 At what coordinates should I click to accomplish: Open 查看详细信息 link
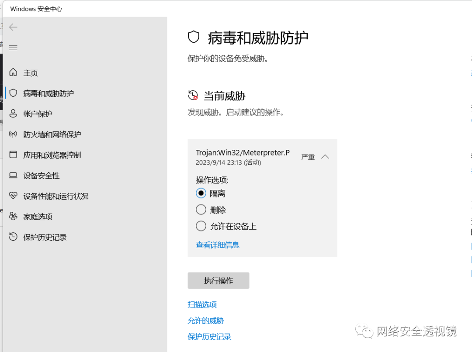(217, 245)
